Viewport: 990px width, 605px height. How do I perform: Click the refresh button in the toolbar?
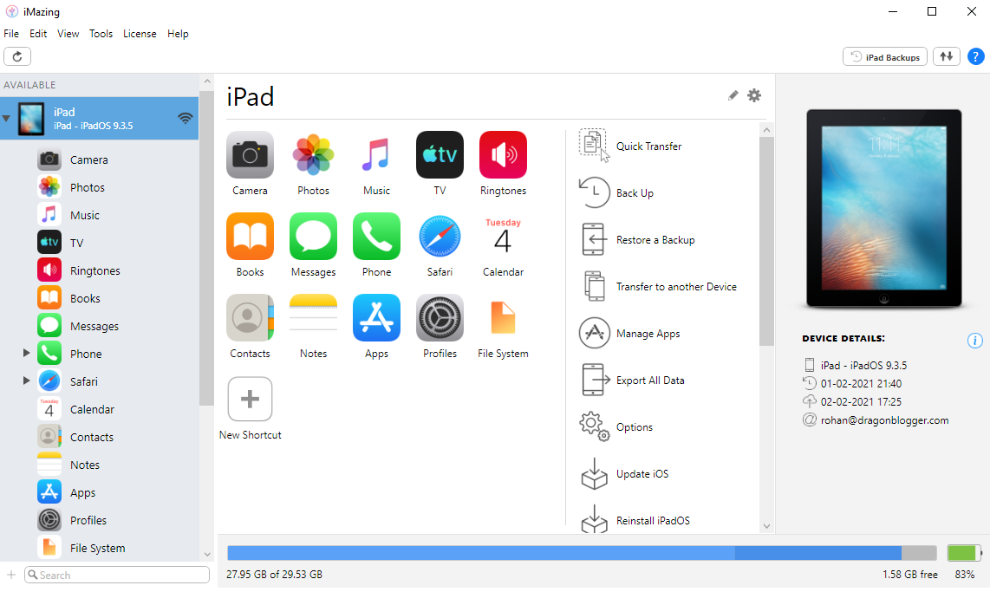pyautogui.click(x=17, y=56)
